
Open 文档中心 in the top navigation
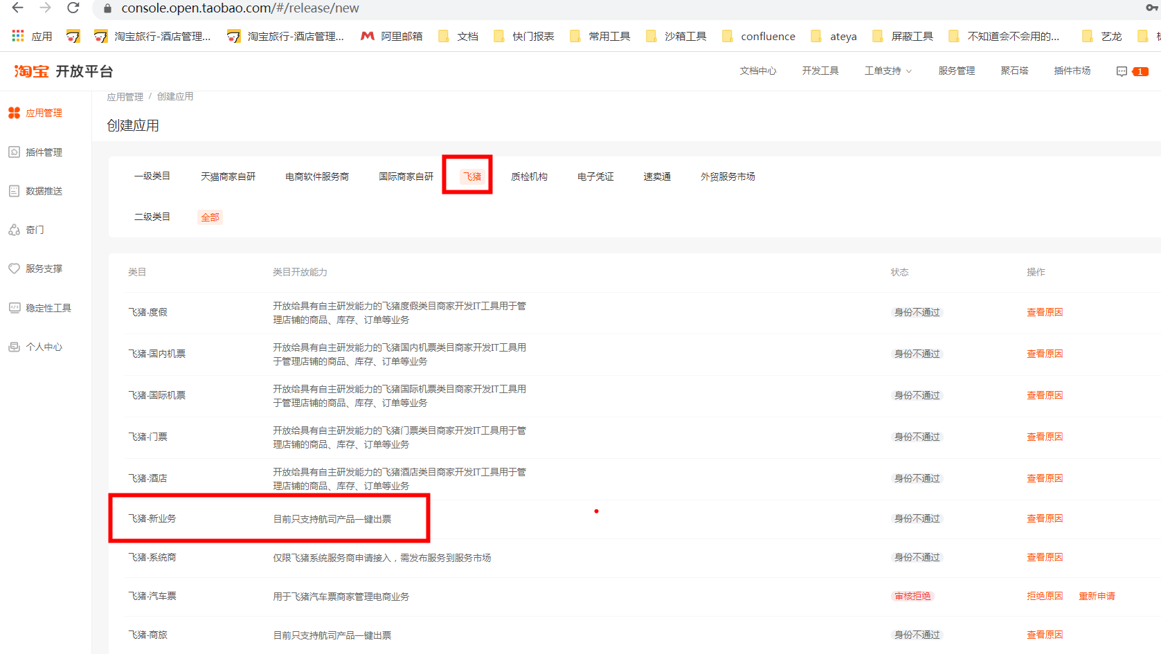pyautogui.click(x=758, y=71)
